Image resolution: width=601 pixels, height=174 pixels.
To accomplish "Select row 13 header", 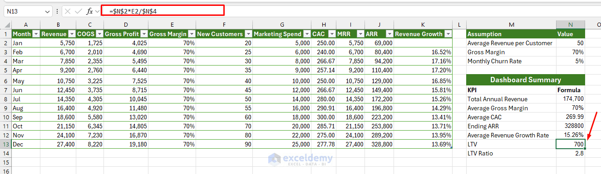I will (6, 144).
